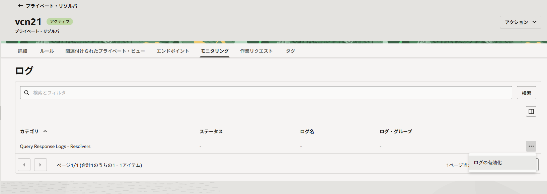Focus the 検索とフィルタ search field
The width and height of the screenshot is (547, 194).
coord(266,92)
